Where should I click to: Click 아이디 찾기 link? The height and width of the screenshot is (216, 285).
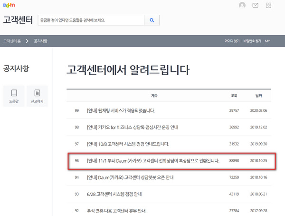click(232, 41)
